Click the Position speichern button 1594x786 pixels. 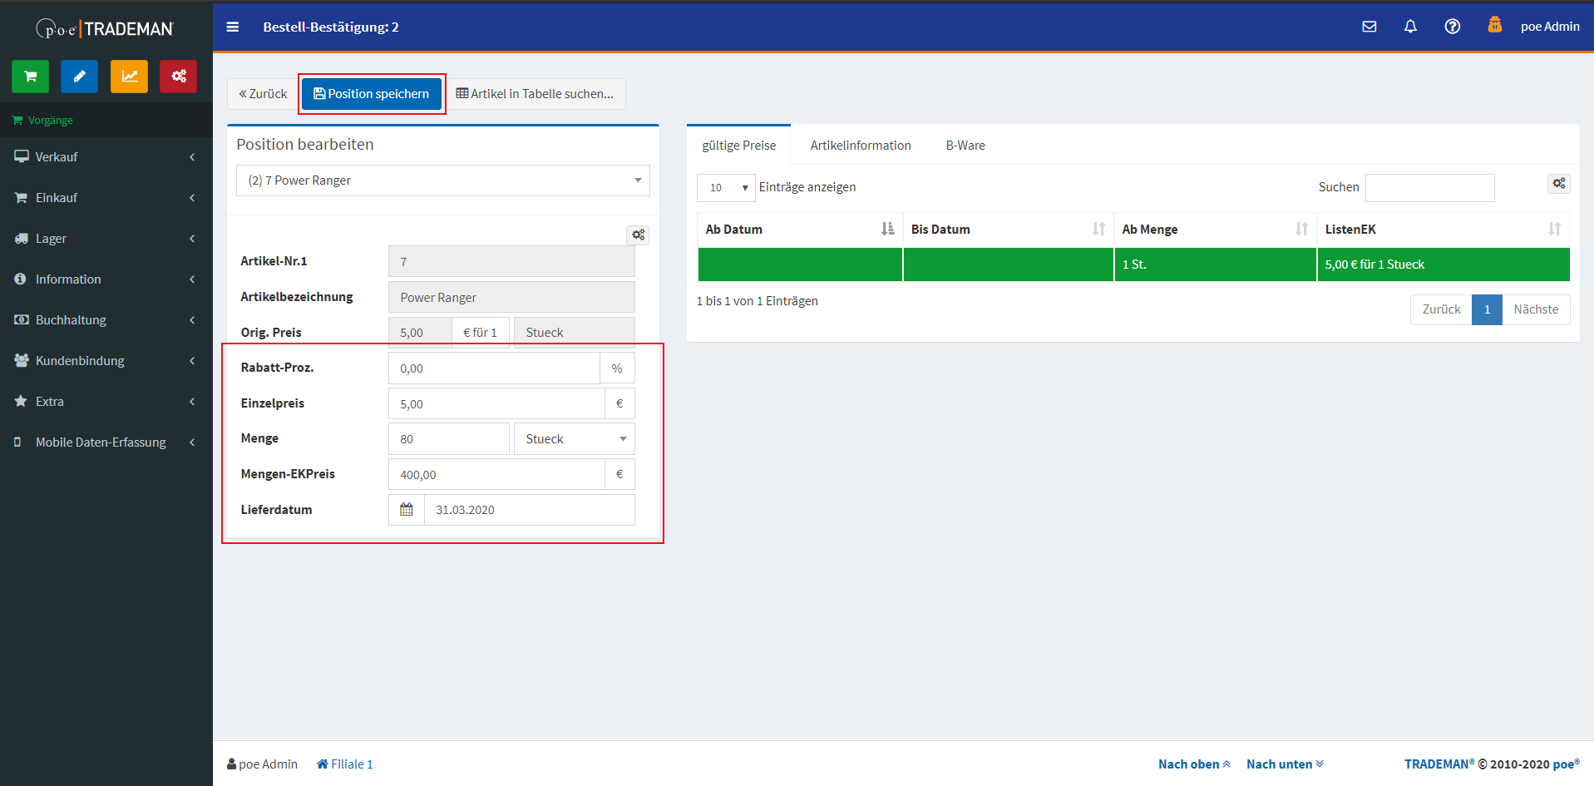click(372, 94)
